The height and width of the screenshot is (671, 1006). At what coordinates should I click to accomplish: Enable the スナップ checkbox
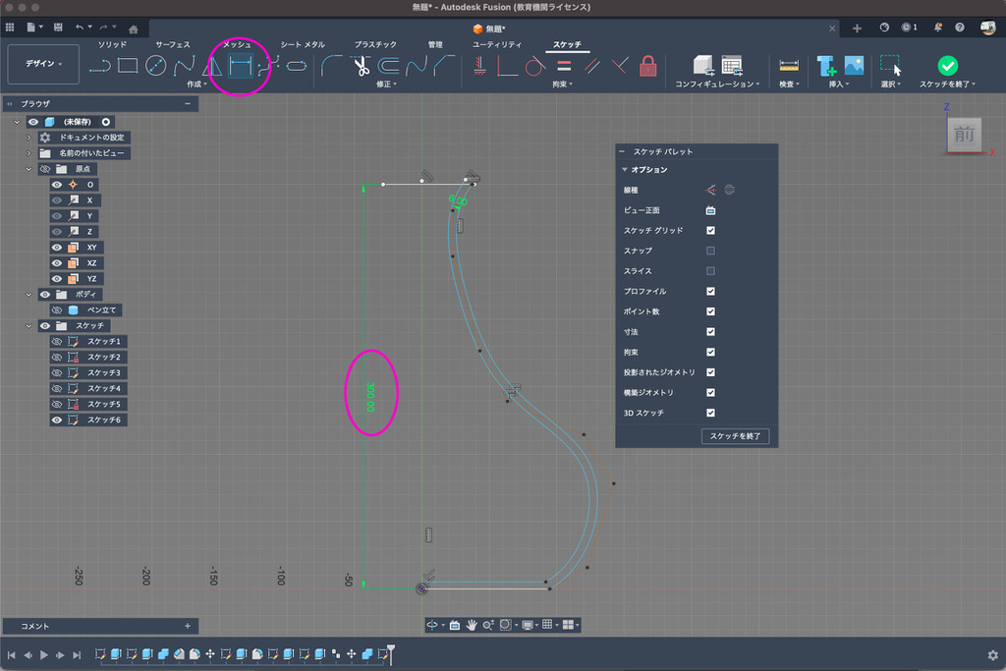(x=710, y=251)
